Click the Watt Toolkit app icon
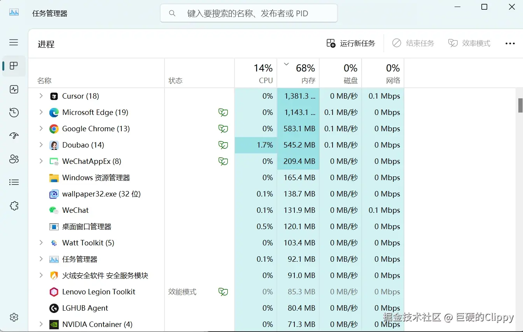523x332 pixels. pos(54,243)
